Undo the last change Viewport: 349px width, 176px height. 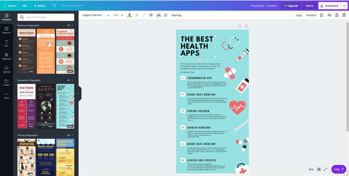click(x=54, y=5)
